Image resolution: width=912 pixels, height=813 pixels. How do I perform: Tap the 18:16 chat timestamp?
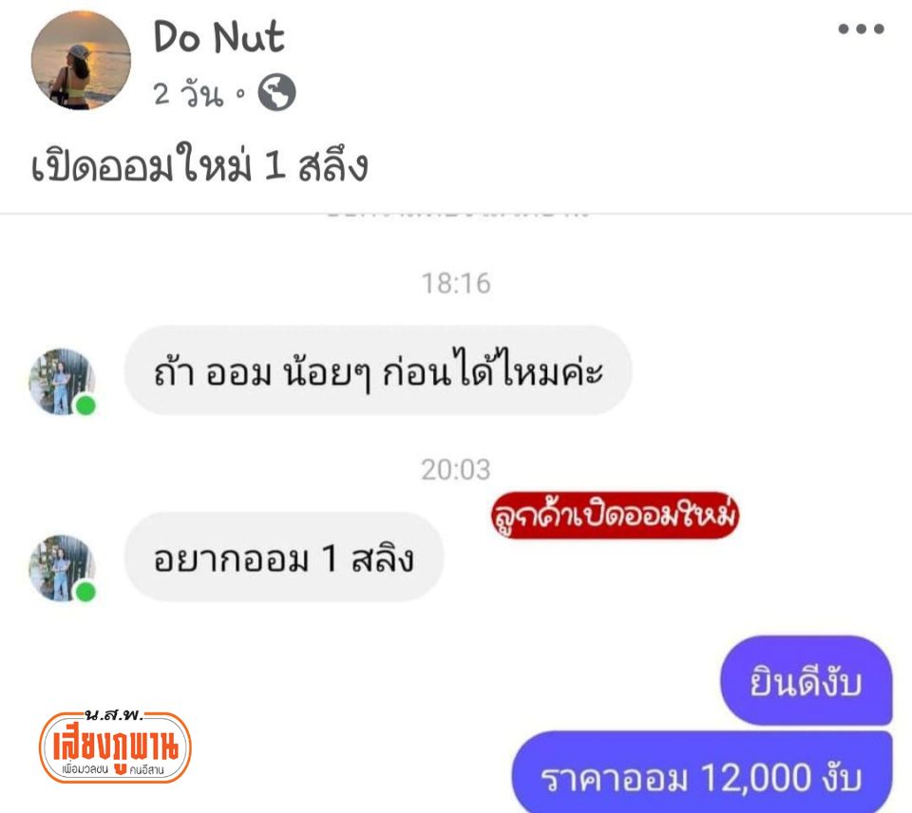[456, 284]
